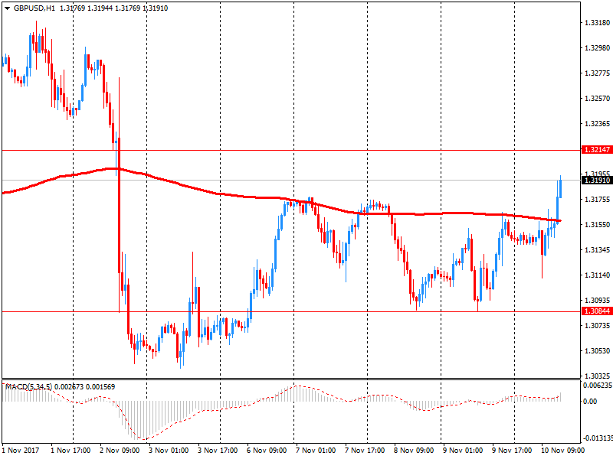The height and width of the screenshot is (459, 613).
Task: Click the 1.32365 price axis label
Action: 597,124
